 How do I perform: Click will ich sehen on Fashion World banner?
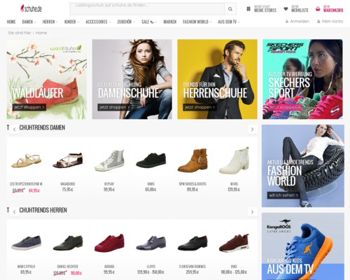click(x=283, y=195)
